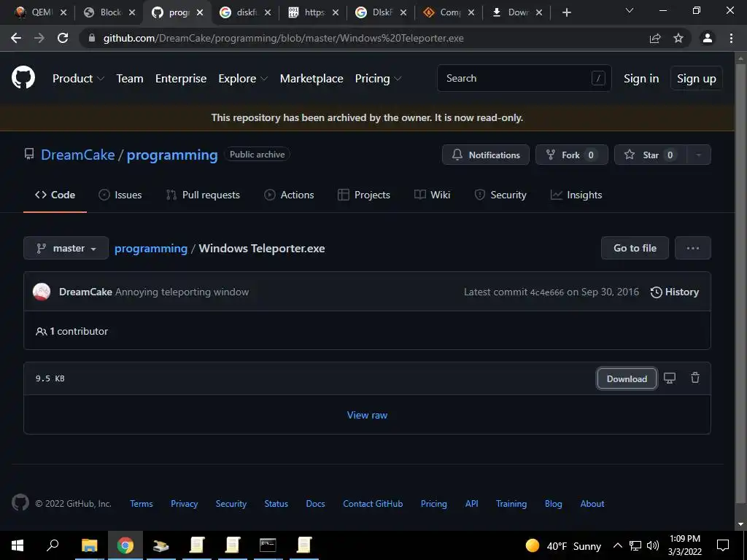The image size is (747, 560).
Task: Open commit 4c4e666 link
Action: coord(547,292)
